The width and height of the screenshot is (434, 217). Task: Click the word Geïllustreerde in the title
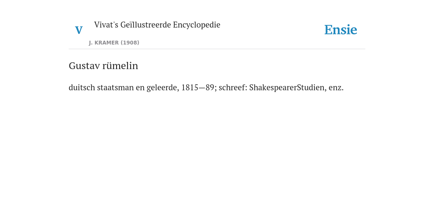(x=146, y=25)
